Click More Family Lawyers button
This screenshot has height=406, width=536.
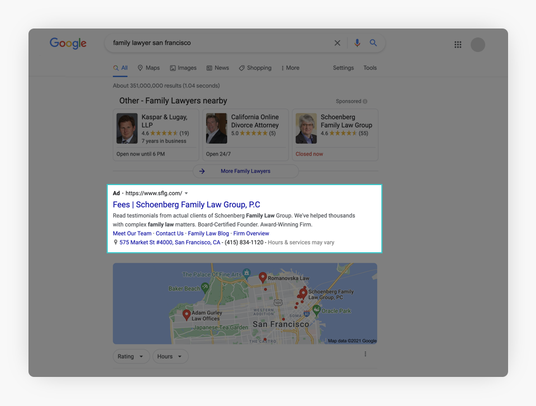click(x=245, y=171)
